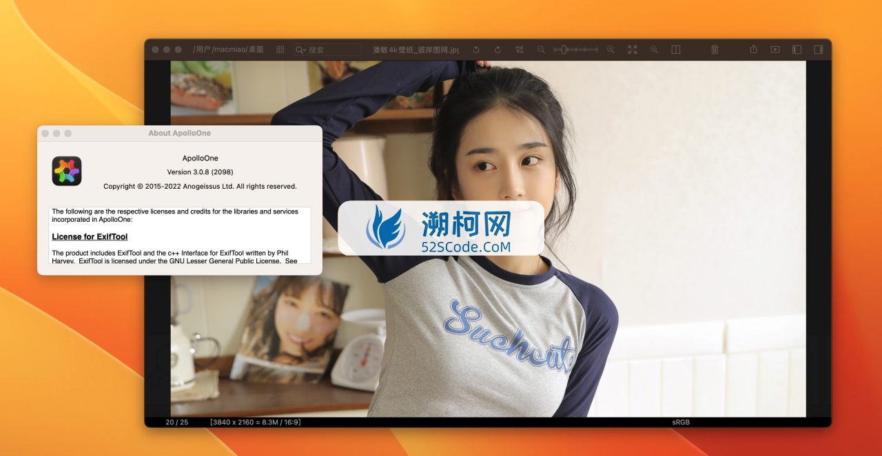Adjust the zoom level slider
The width and height of the screenshot is (882, 456).
[576, 50]
